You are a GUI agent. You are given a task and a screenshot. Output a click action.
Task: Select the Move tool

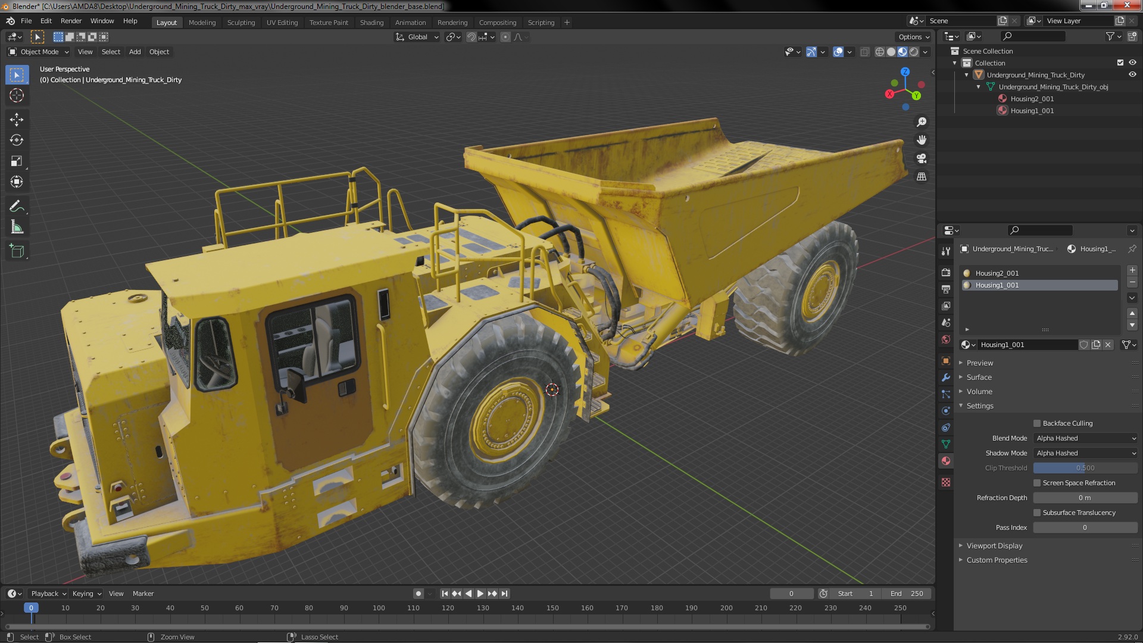point(17,120)
